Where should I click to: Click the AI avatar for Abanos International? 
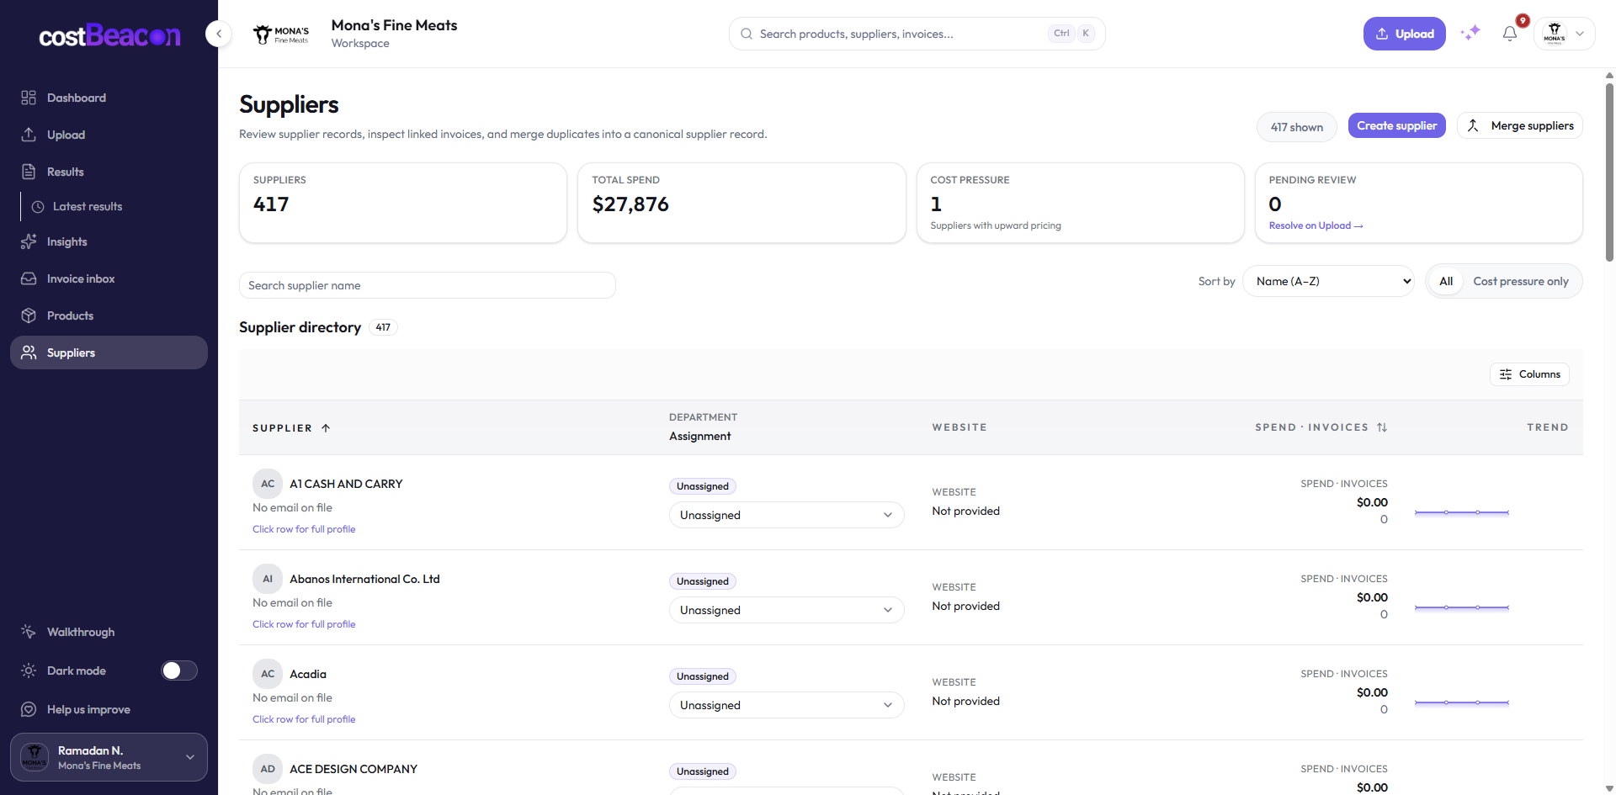pyautogui.click(x=268, y=579)
